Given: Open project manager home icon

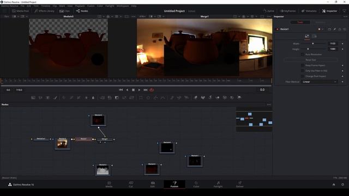Looking at the screenshot, I should tap(334, 185).
